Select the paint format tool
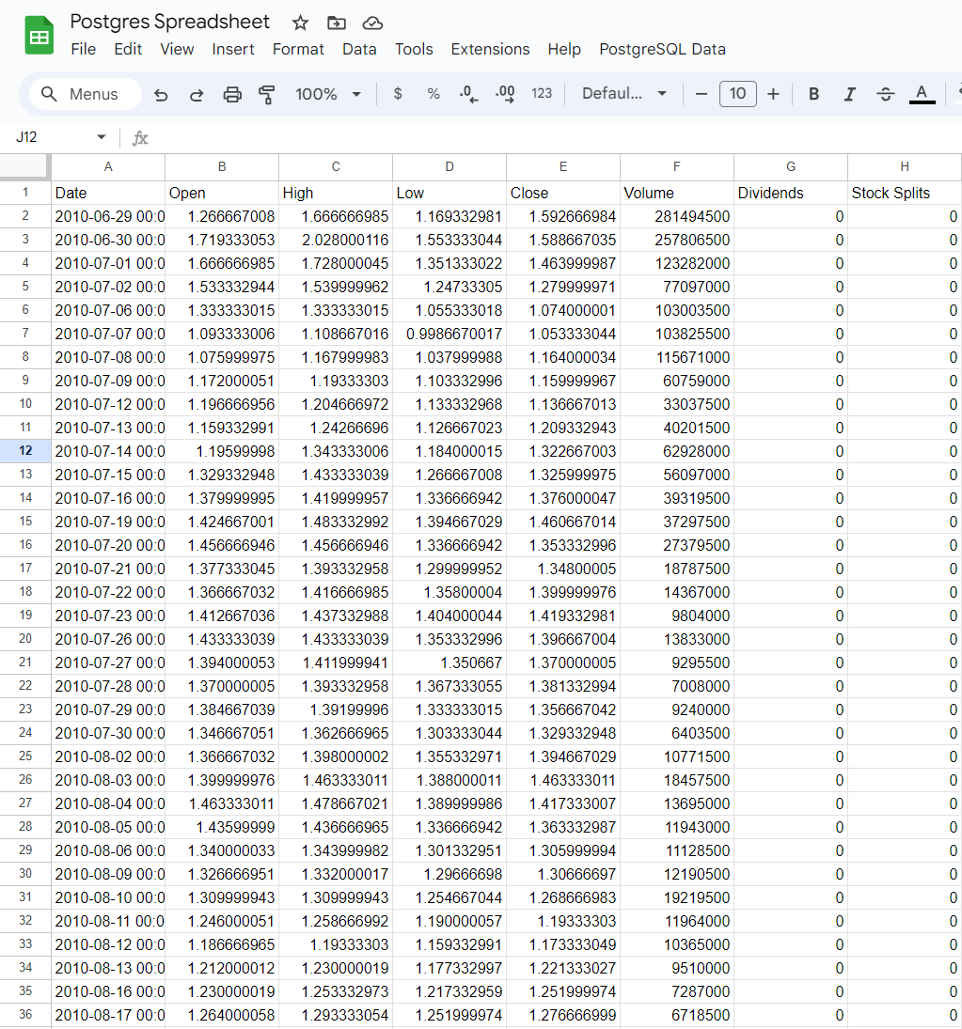Viewport: 962px width, 1029px height. pyautogui.click(x=268, y=94)
